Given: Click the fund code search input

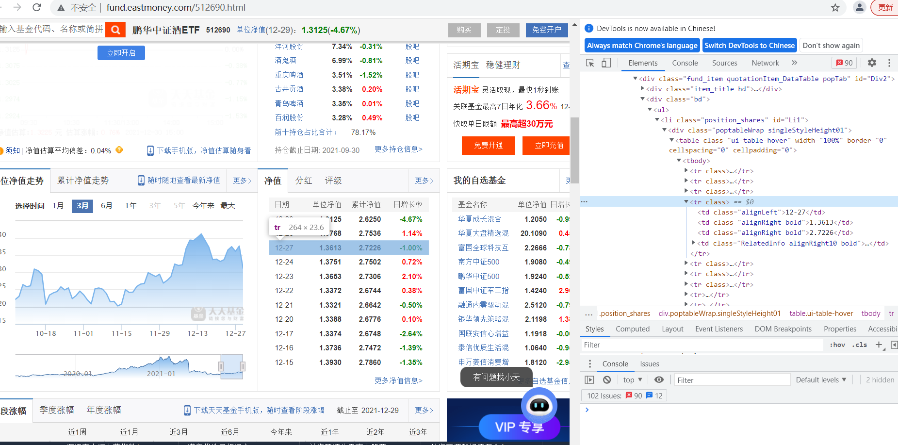Looking at the screenshot, I should coord(52,30).
